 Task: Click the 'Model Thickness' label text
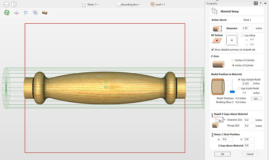[225, 98]
